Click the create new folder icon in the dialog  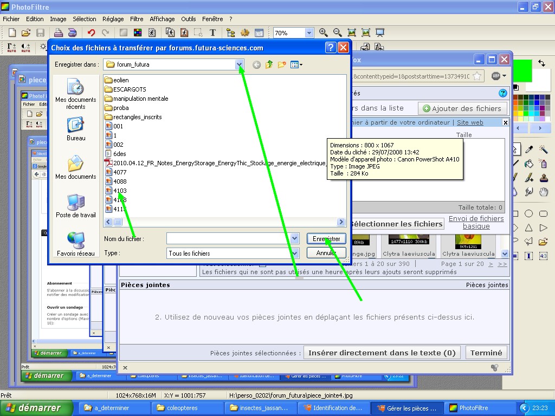click(282, 64)
